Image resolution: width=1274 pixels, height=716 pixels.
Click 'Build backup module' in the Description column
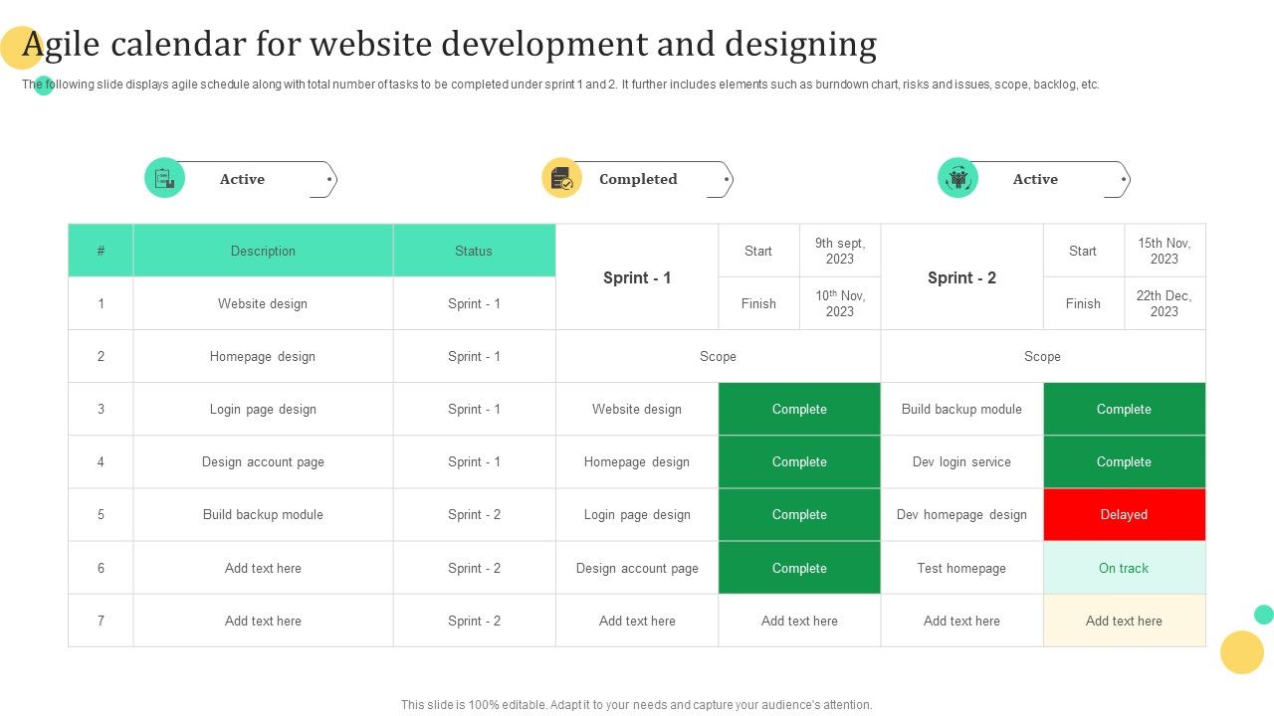(263, 514)
